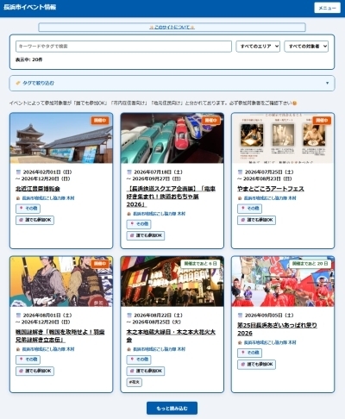This screenshot has width=345, height=419.
Task: Open やまとごころアートフェス event title
Action: pyautogui.click(x=271, y=189)
